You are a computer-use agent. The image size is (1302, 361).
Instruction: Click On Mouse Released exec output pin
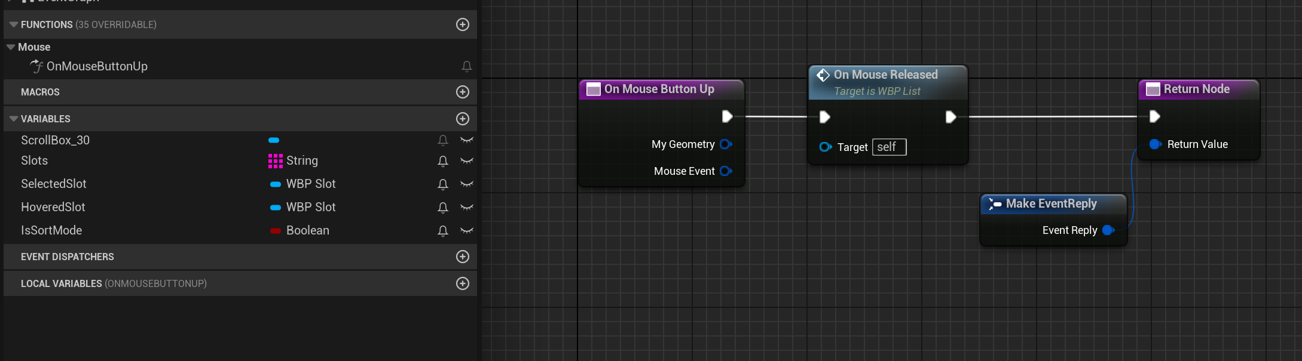(x=951, y=117)
